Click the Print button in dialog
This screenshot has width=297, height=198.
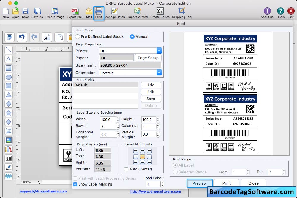click(x=227, y=183)
